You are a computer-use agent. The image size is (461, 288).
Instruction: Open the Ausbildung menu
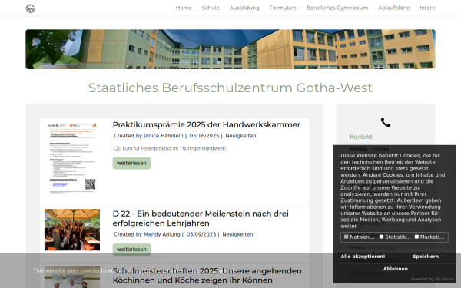tap(244, 8)
